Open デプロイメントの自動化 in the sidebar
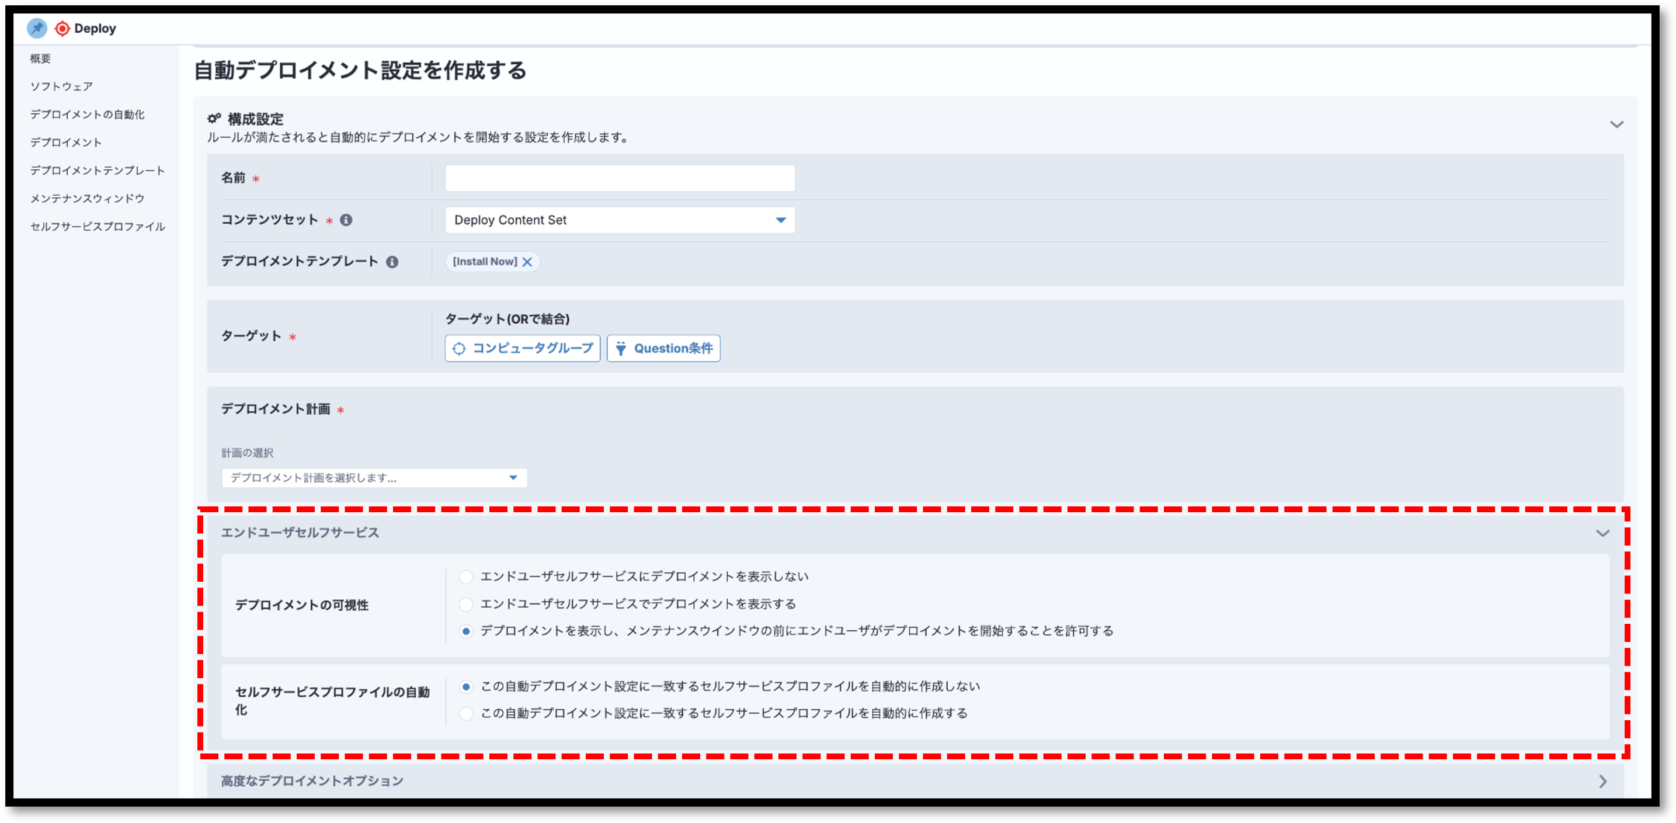Screen dimensions: 1676x823 tap(87, 114)
